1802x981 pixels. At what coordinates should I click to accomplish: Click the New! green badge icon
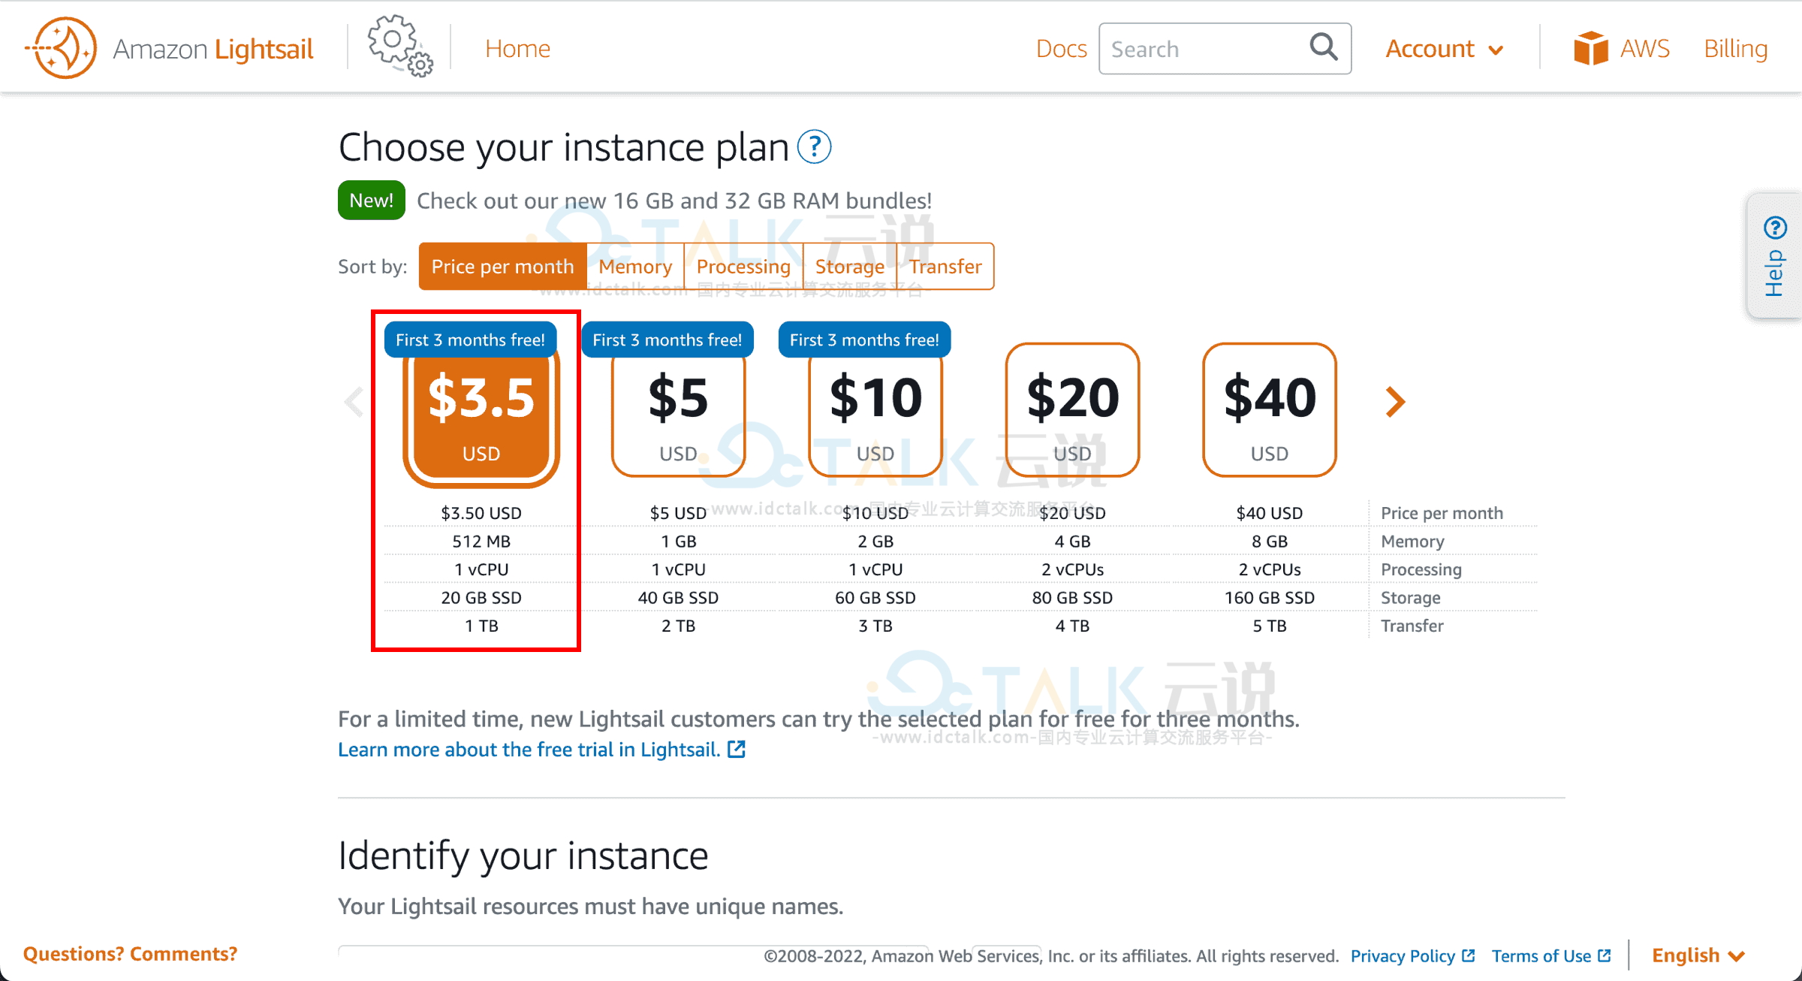tap(369, 201)
